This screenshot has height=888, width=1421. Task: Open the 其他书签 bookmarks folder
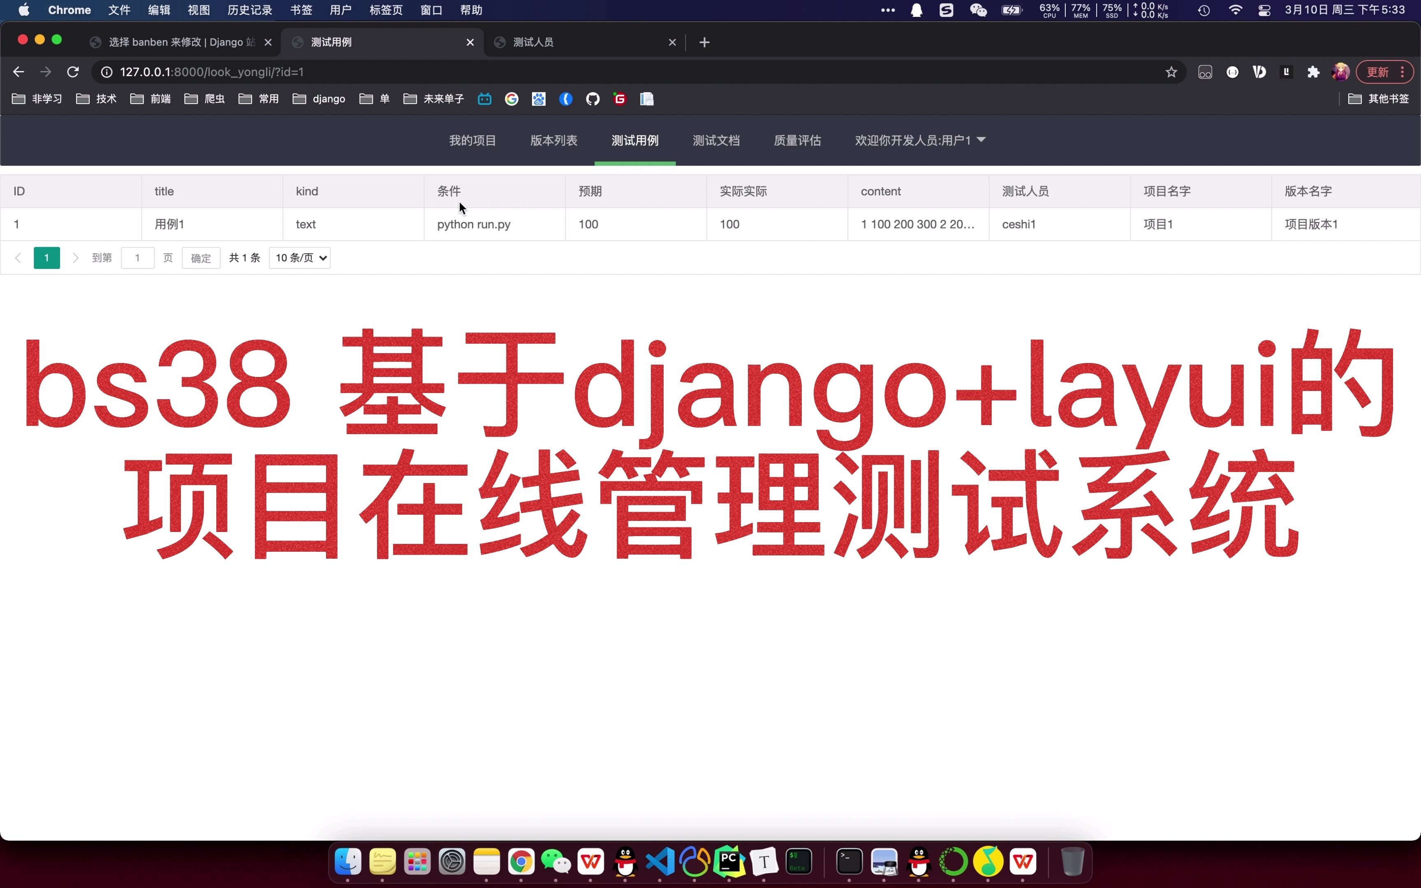point(1378,99)
